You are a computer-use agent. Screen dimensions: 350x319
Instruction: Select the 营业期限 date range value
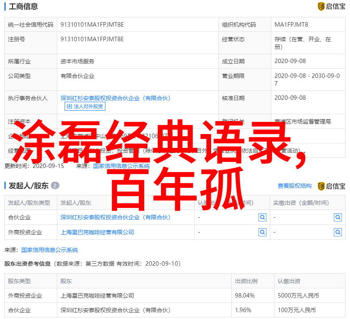click(307, 80)
